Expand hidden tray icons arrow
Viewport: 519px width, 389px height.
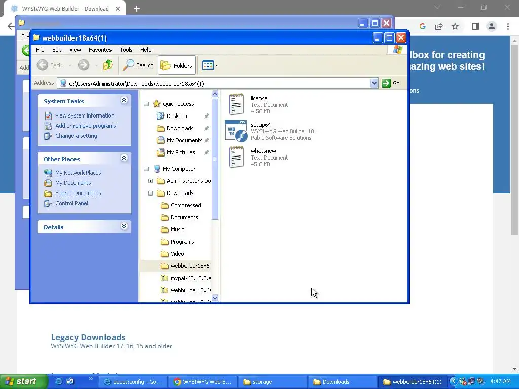pos(453,381)
